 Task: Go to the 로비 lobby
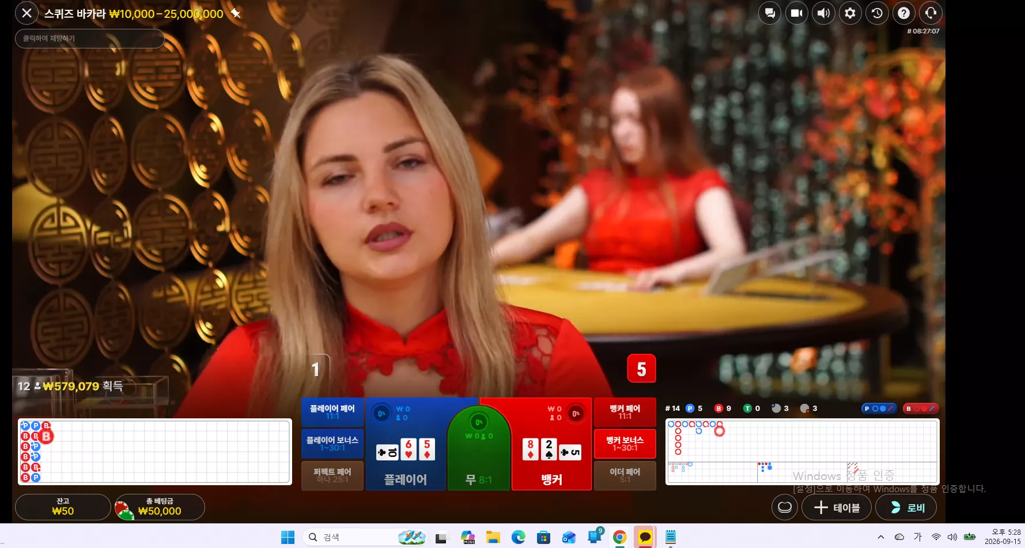[906, 508]
